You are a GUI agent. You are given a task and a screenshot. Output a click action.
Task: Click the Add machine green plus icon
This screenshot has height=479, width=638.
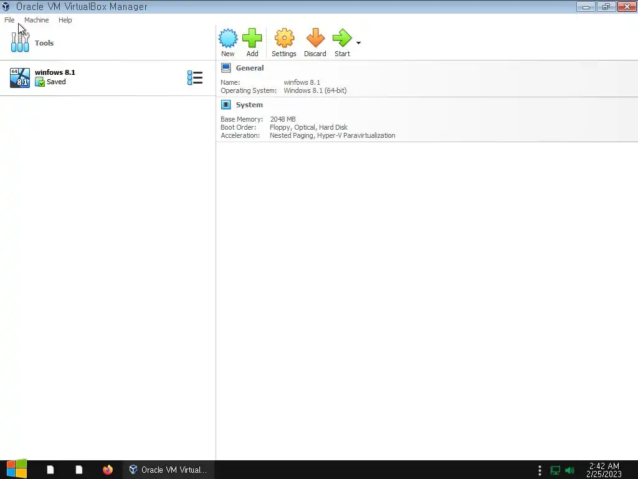[x=252, y=38]
